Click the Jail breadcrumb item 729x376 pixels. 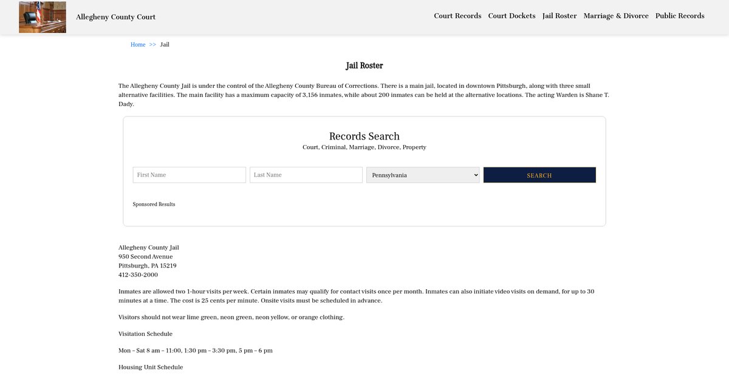[165, 45]
